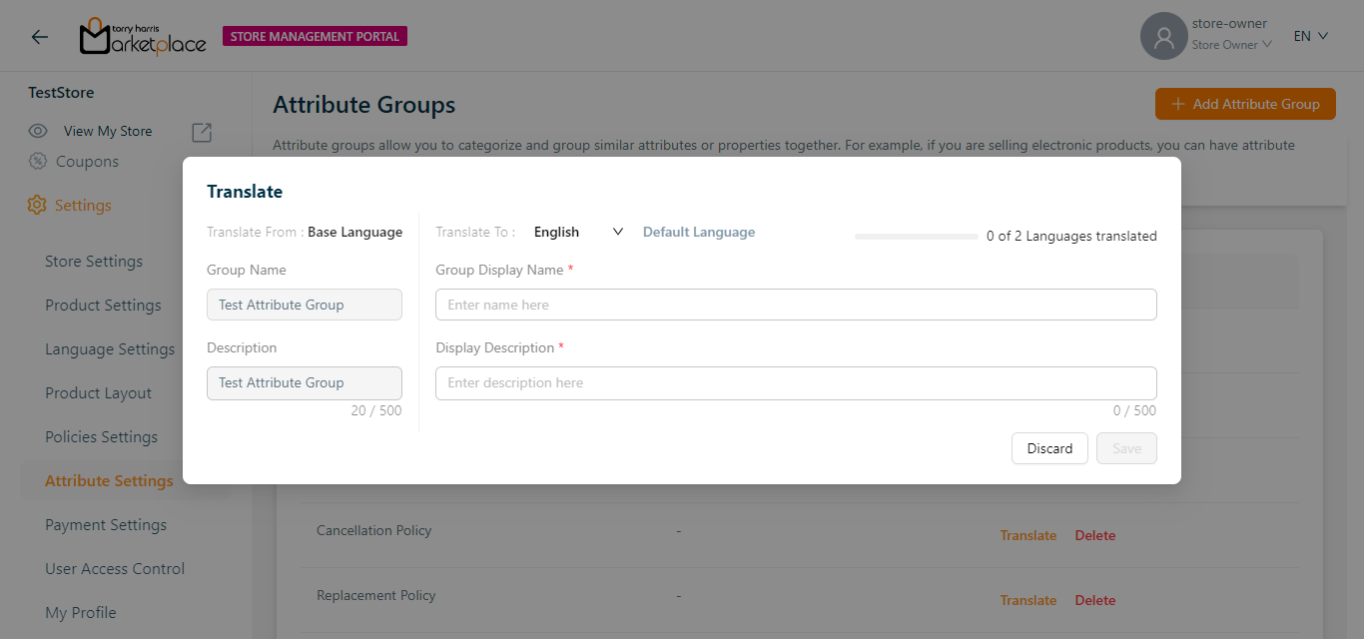Screen dimensions: 1364x639
Task: Click the back arrow icon
Action: coord(39,37)
